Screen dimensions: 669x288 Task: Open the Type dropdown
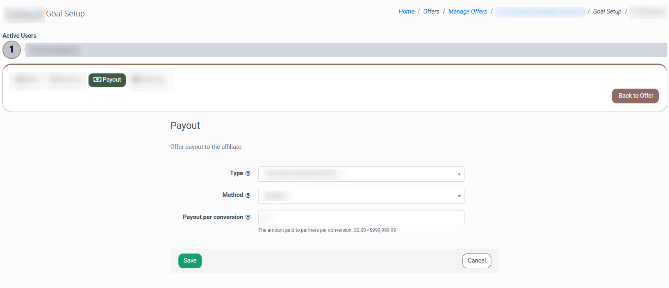pyautogui.click(x=361, y=174)
